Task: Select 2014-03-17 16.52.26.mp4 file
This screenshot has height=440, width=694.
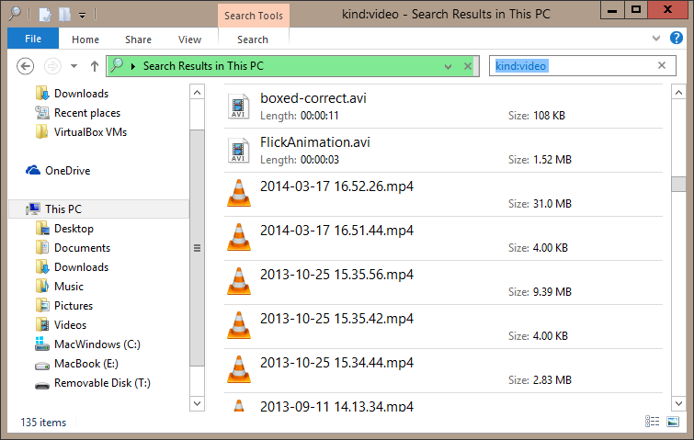Action: click(443, 195)
